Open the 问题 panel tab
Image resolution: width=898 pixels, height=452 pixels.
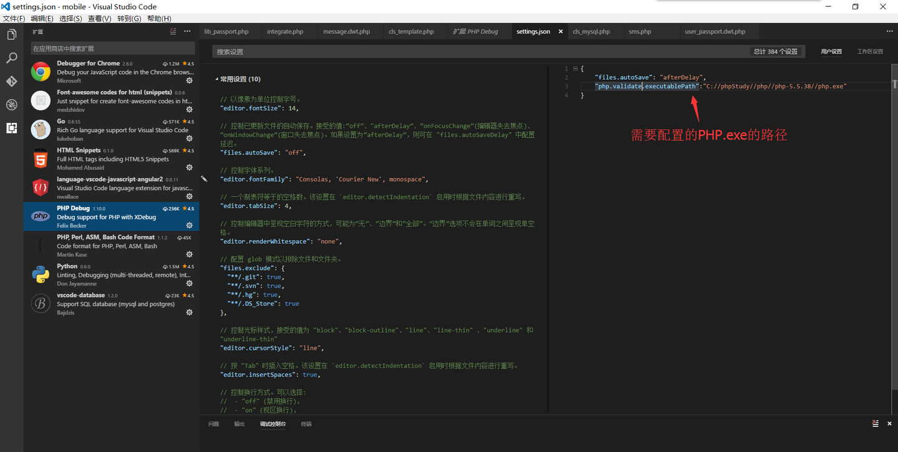(213, 424)
